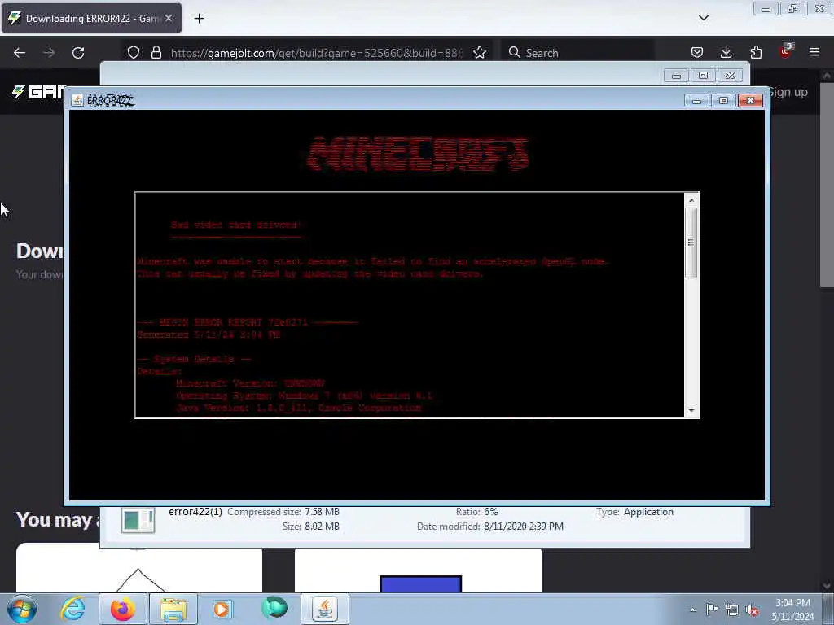Open the clock showing 3:04 PM
834x625 pixels.
pos(792,610)
